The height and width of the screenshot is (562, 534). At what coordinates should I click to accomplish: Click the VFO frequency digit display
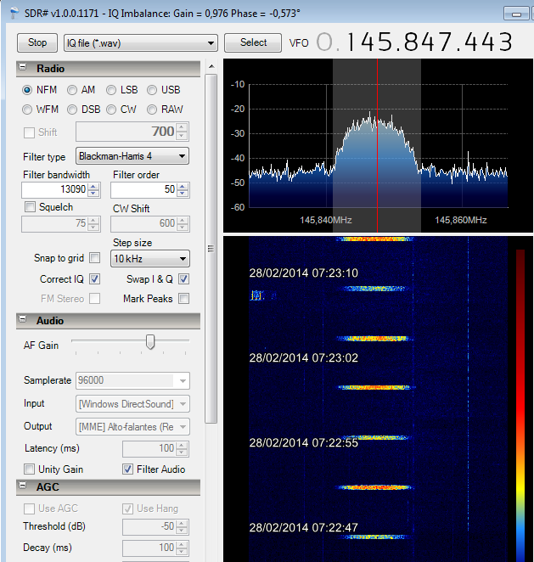tap(415, 42)
